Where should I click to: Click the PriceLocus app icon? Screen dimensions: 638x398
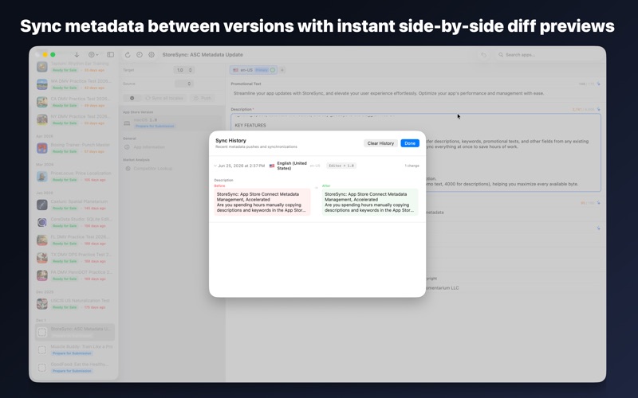click(42, 176)
